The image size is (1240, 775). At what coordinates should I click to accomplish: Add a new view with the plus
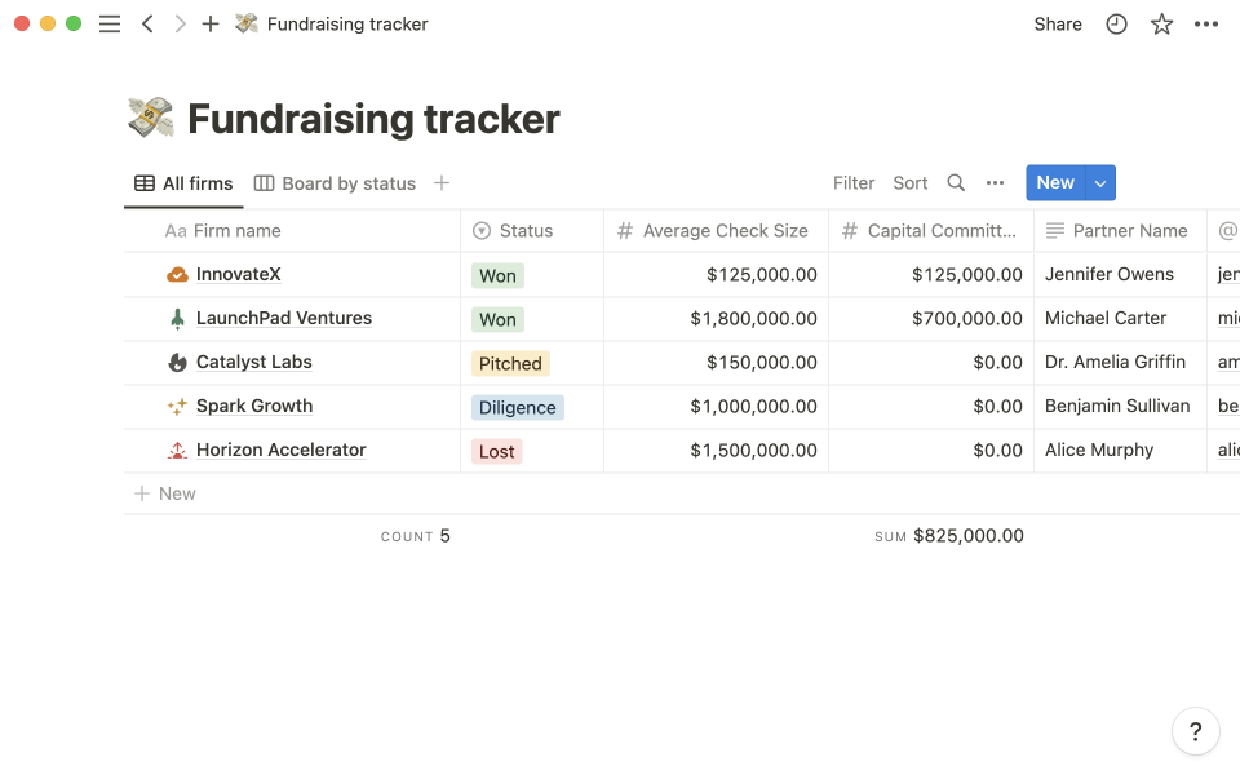(441, 183)
